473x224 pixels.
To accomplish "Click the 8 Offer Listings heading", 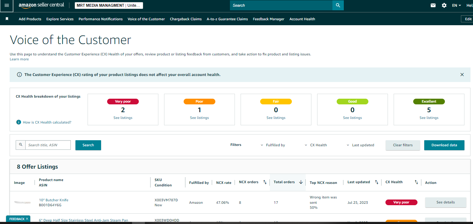I will [x=37, y=167].
